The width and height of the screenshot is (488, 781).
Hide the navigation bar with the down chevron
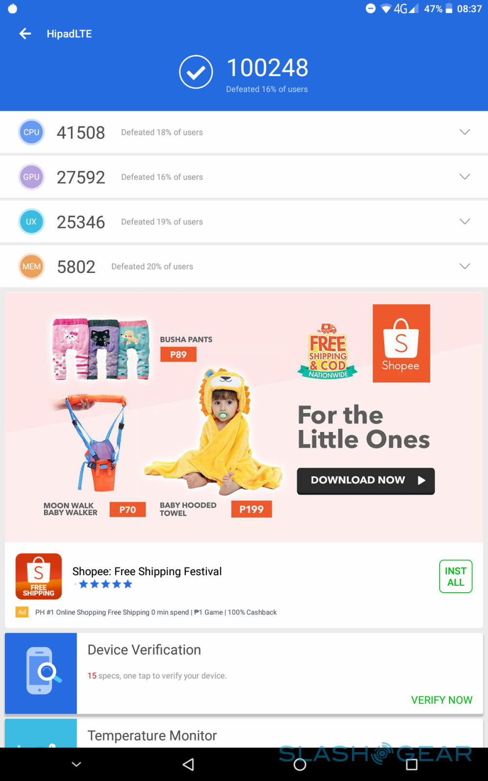pyautogui.click(x=77, y=764)
